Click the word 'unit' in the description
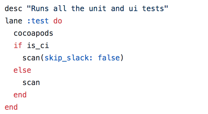 pos(98,9)
